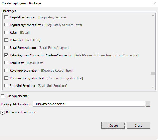The height and width of the screenshot is (140, 158).
Task: Expand the Referenced packages section
Action: (3, 112)
